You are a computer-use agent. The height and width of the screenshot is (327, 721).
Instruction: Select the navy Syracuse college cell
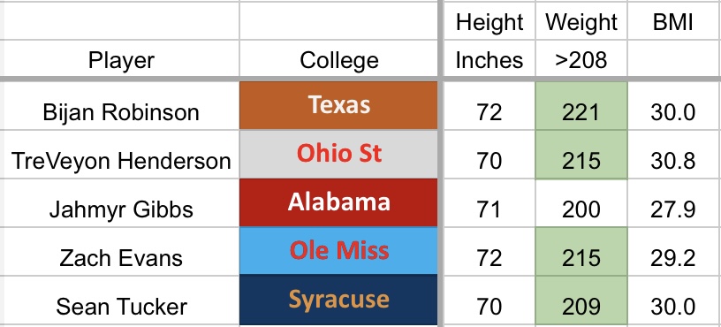[339, 300]
